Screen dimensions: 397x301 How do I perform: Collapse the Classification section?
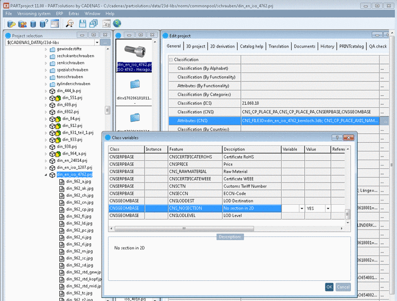click(x=170, y=60)
